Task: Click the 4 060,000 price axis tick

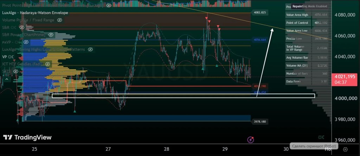Action: click(x=345, y=36)
